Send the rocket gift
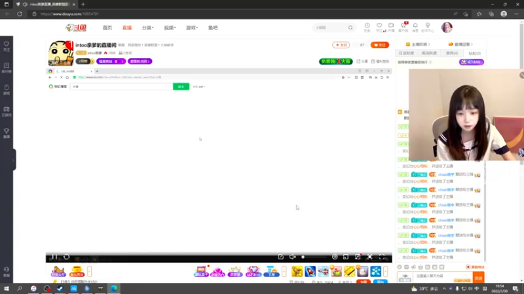Viewport: 524px width, 294px height. [310, 271]
